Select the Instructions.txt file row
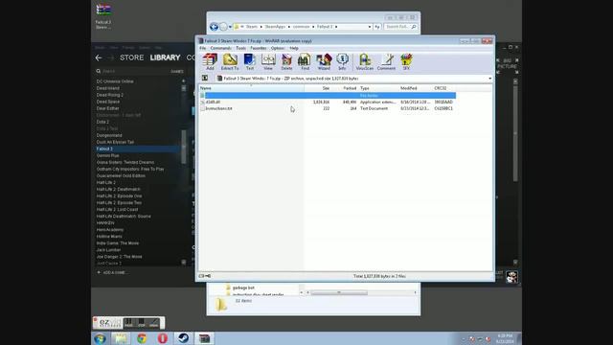613x345 pixels. coord(328,108)
